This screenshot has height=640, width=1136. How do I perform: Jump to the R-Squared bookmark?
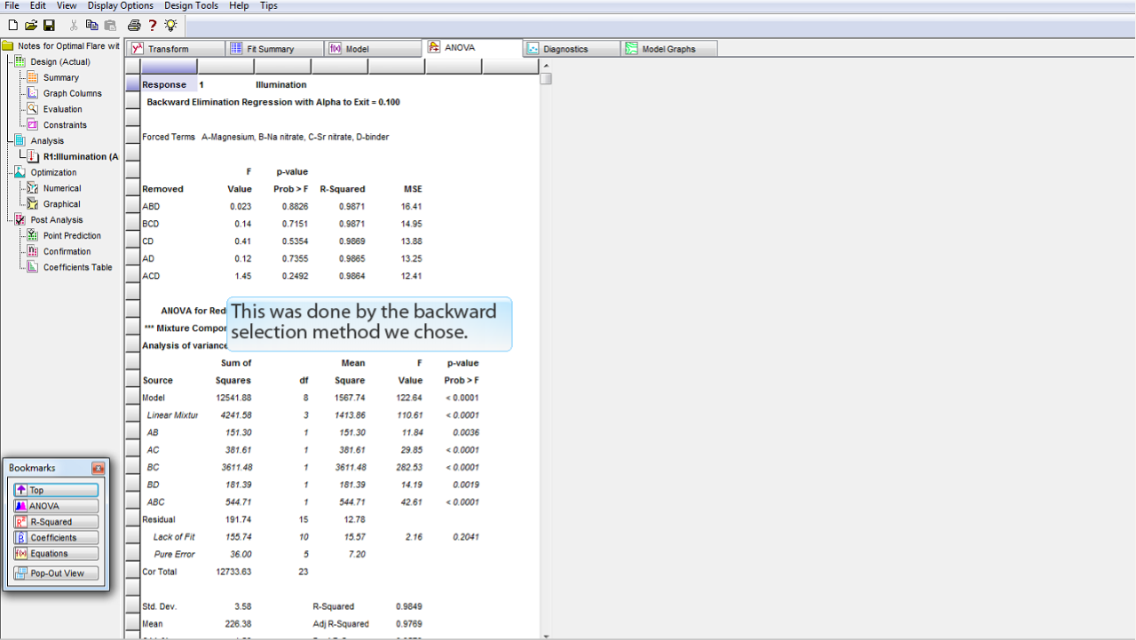56,522
